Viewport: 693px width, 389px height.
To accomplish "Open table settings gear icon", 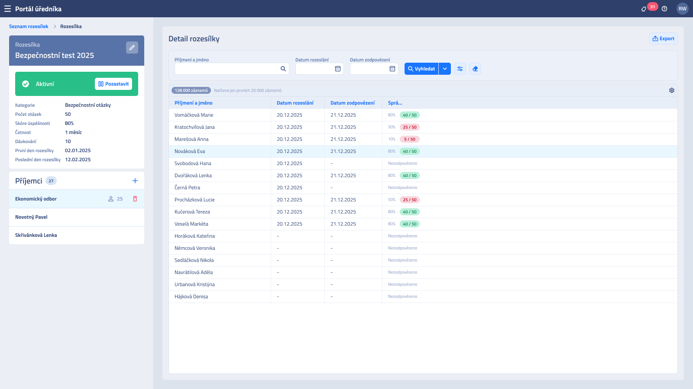I will [x=672, y=90].
